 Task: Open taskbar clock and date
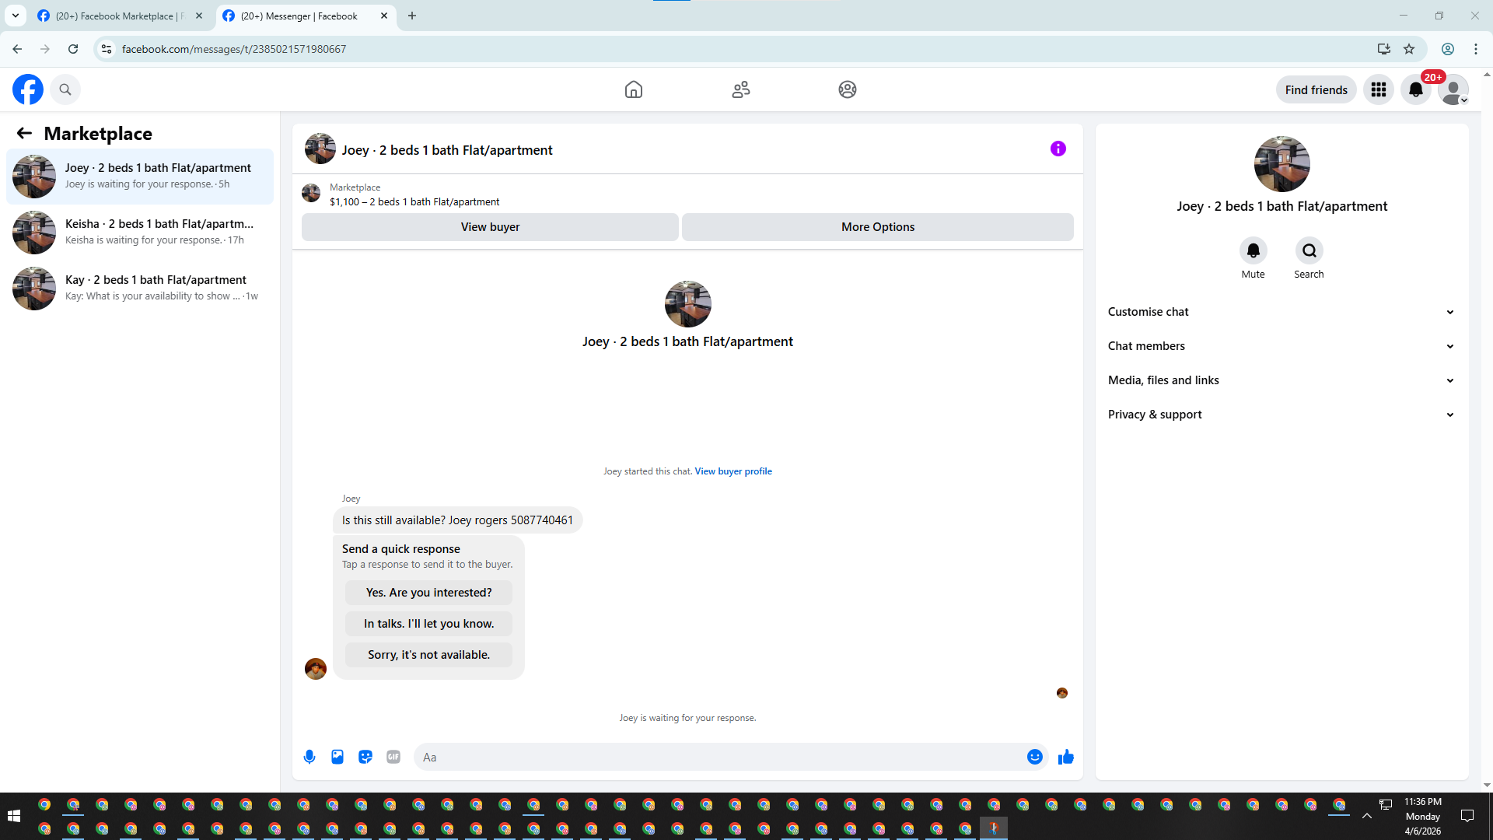click(1423, 816)
